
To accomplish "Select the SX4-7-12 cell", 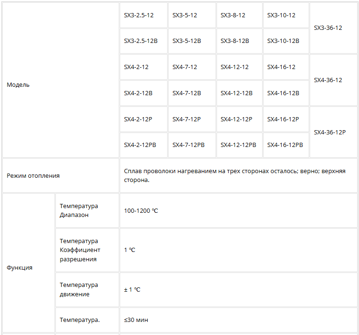I will (192, 67).
